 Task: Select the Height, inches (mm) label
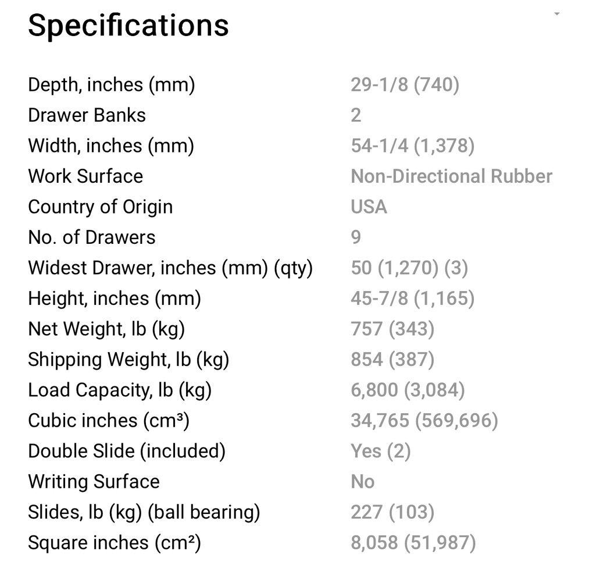coord(114,299)
